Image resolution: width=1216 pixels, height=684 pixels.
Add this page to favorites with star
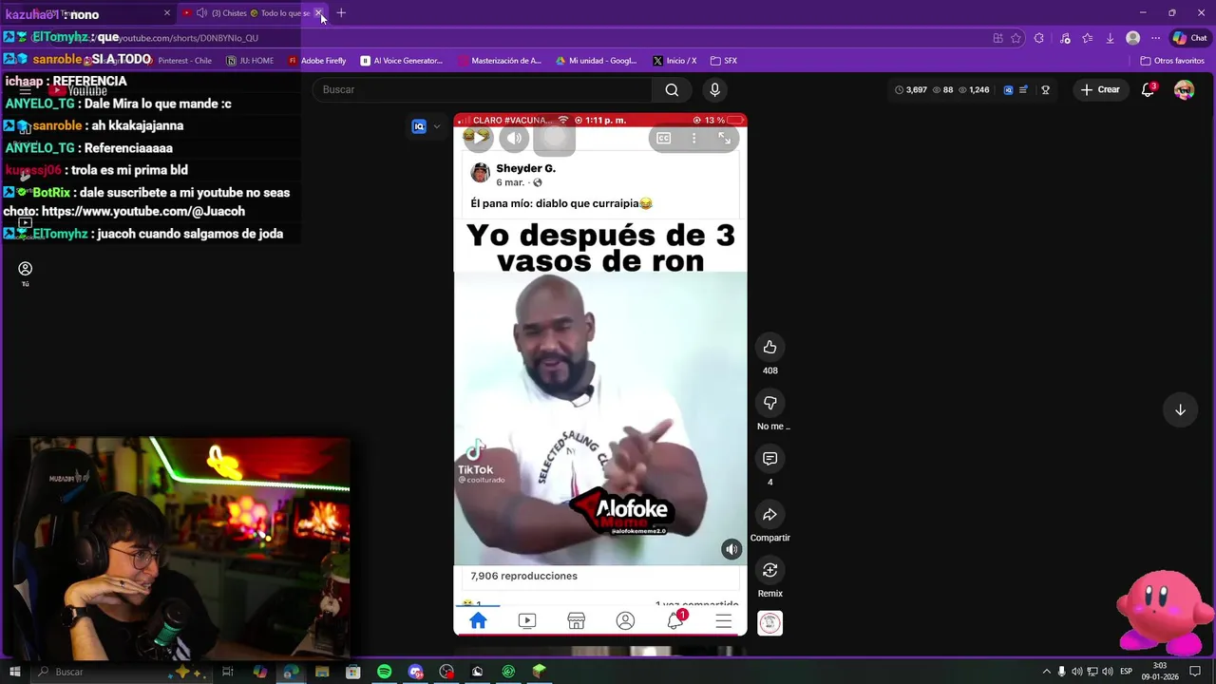tap(1016, 38)
